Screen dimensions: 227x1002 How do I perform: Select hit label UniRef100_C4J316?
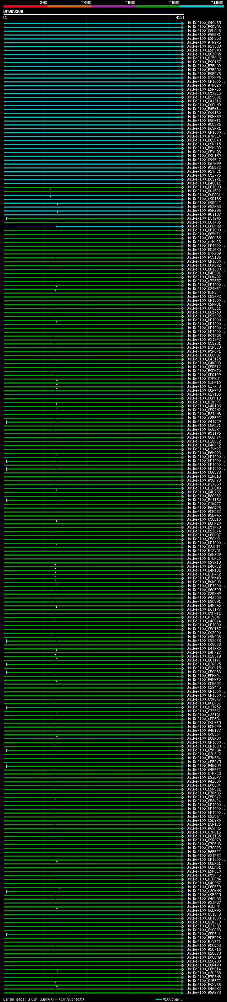(x=204, y=101)
